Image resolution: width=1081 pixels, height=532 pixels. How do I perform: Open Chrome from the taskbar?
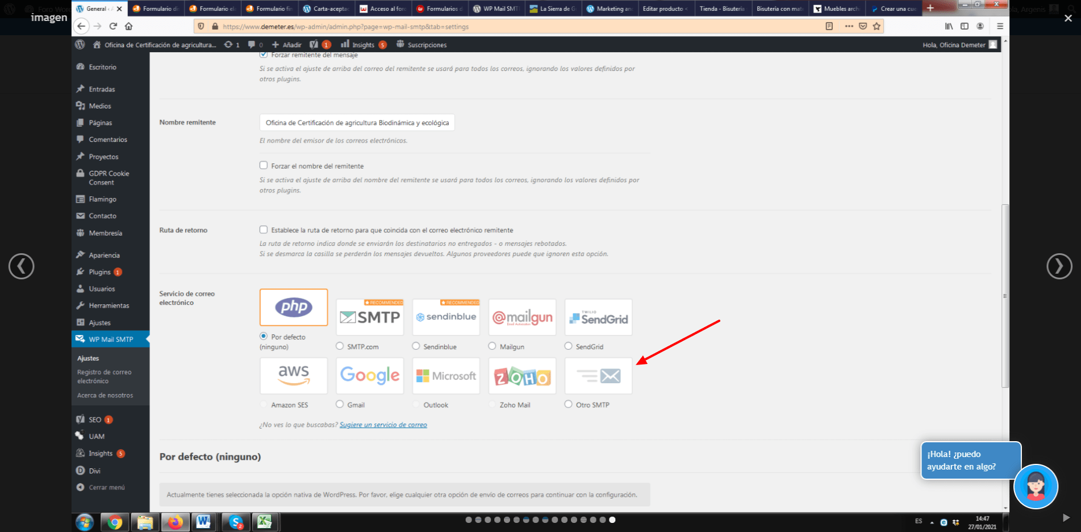[x=115, y=522]
